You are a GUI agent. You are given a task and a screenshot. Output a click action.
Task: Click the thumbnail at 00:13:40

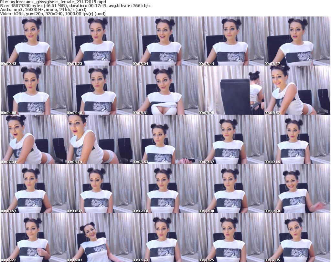297,188
